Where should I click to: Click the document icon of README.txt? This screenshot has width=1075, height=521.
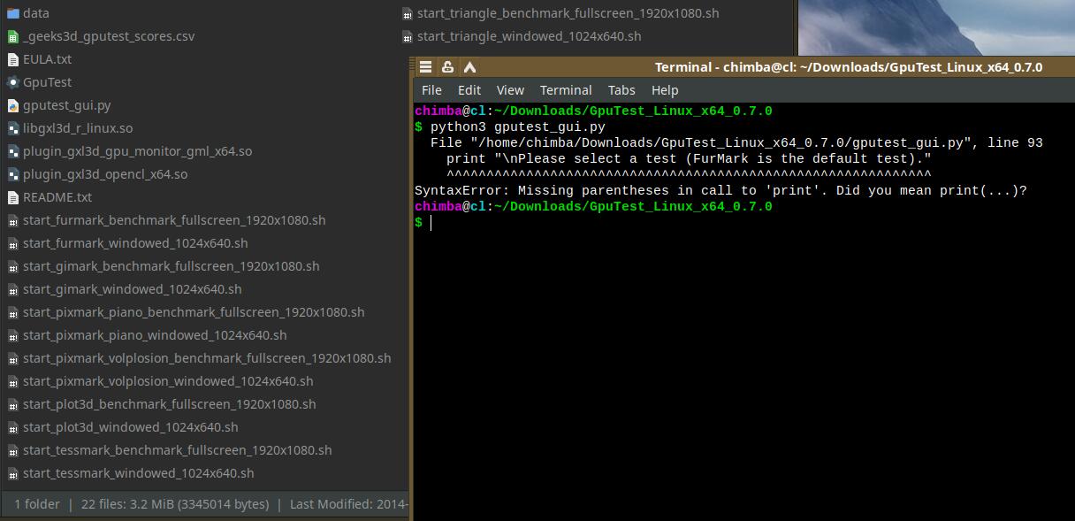[12, 197]
